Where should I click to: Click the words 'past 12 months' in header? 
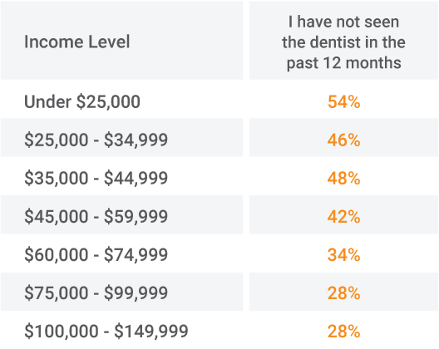coord(344,63)
